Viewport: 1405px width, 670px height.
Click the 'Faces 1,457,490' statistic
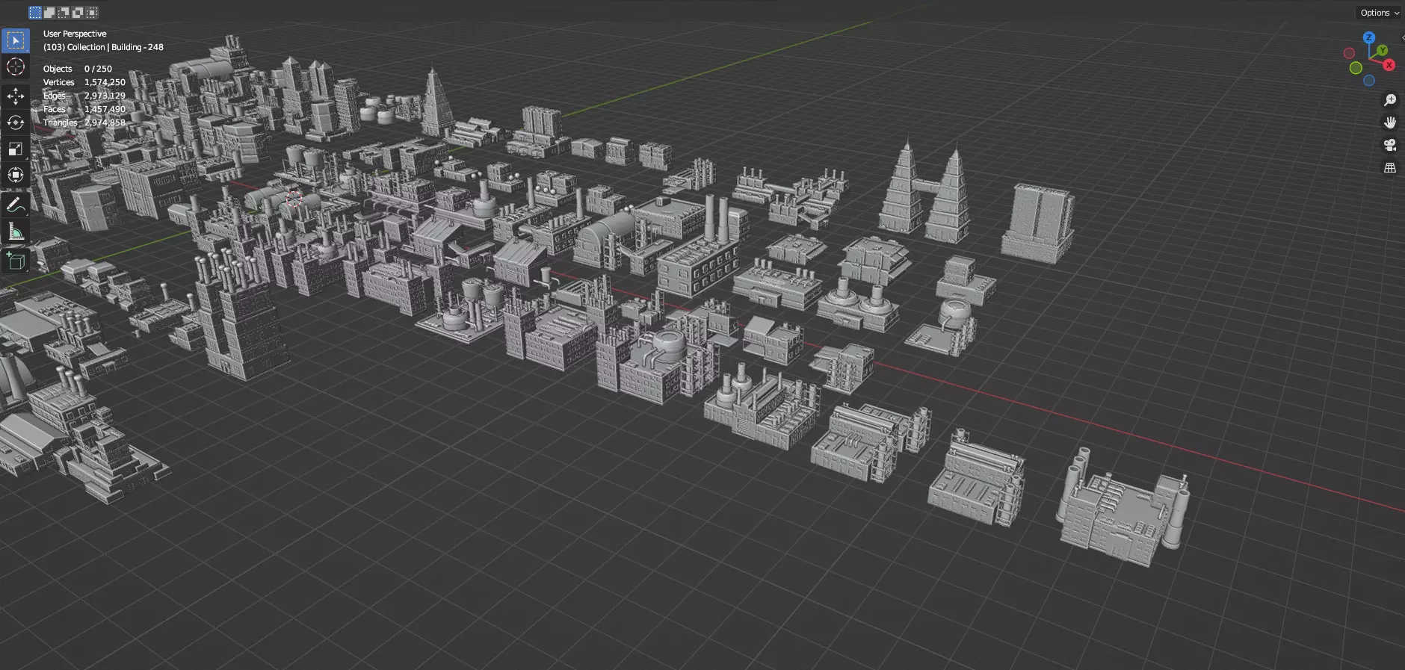pos(84,109)
